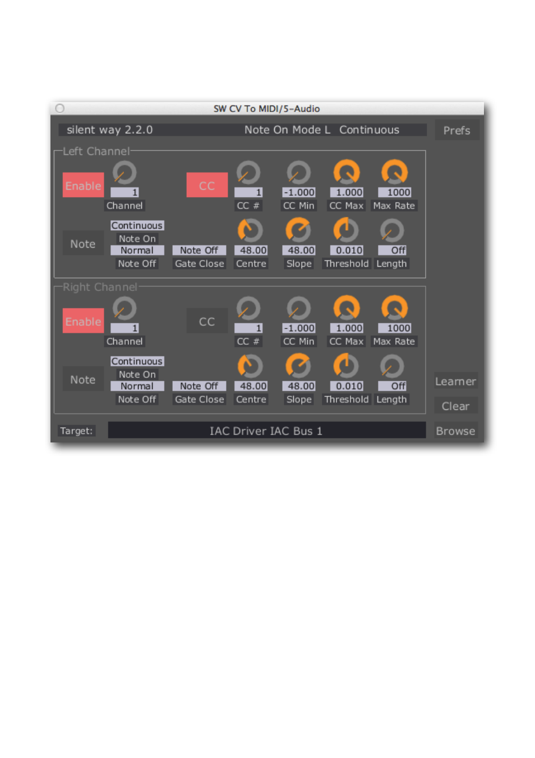This screenshot has height=758, width=535.
Task: Click the Left Channel CC Max knob
Action: pos(347,172)
